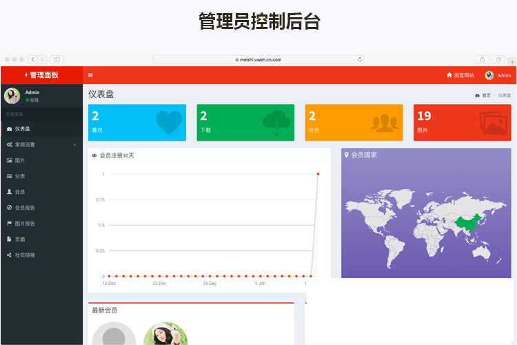
Task: Open 图片 in the sidebar
Action: (20, 161)
